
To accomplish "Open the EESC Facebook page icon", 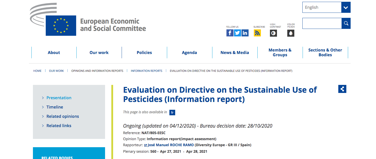I will tap(230, 33).
